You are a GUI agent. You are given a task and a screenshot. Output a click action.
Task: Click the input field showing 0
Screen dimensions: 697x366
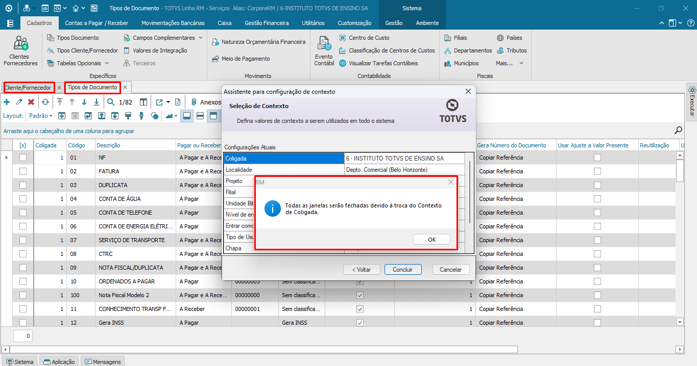pos(23,336)
